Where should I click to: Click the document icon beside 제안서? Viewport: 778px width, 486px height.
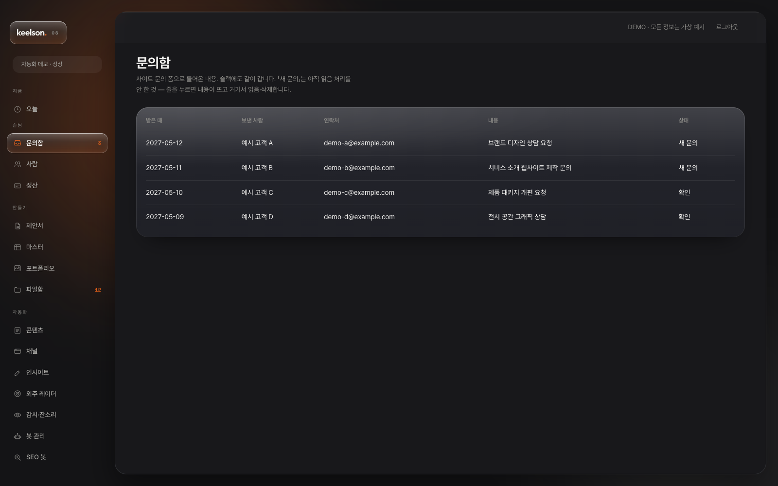[x=18, y=226]
